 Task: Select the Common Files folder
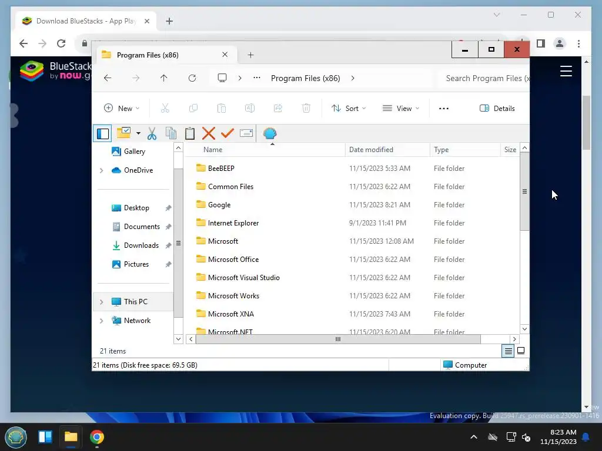click(x=230, y=187)
